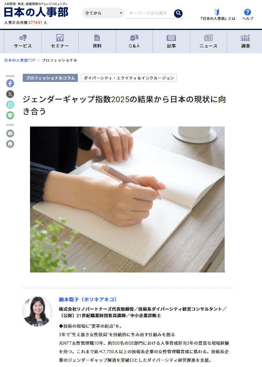Viewport: 262px width, 367px height.
Task: Expand the 全てから search scope dropdown
Action: pyautogui.click(x=103, y=13)
